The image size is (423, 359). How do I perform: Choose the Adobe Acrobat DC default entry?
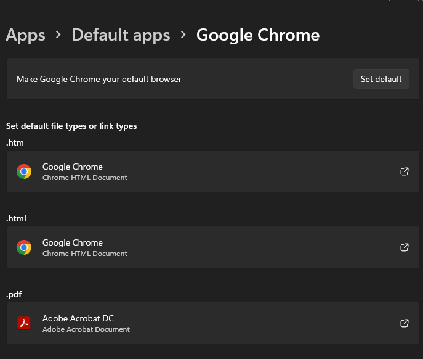coord(78,318)
